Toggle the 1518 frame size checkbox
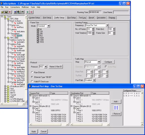The height and width of the screenshot is (135, 145). click(38, 42)
